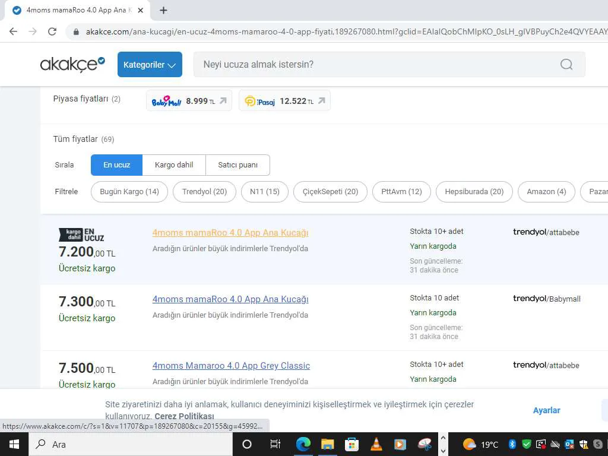Click the 'Tüm fiyatlar (69)' heading
This screenshot has width=608, height=456.
[84, 139]
